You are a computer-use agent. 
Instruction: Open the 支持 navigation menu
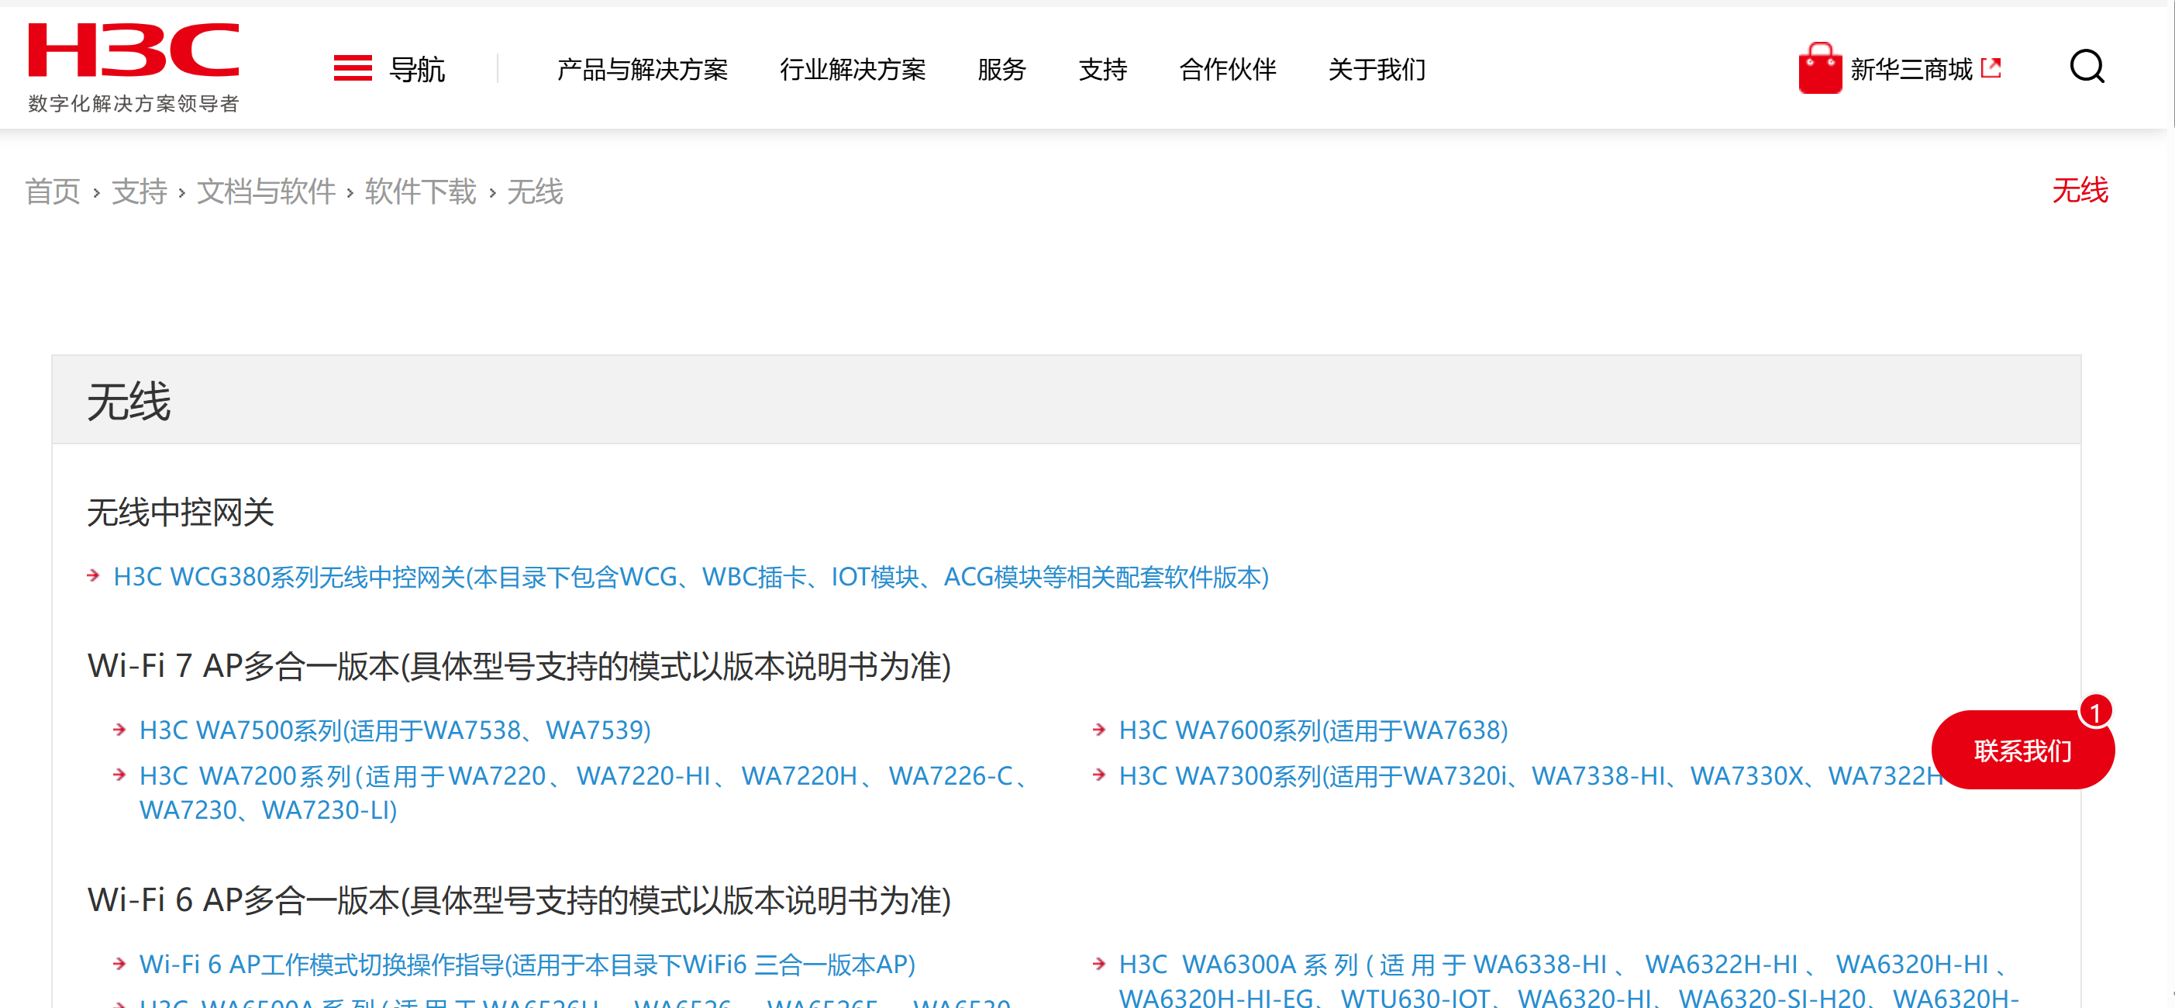tap(1102, 69)
